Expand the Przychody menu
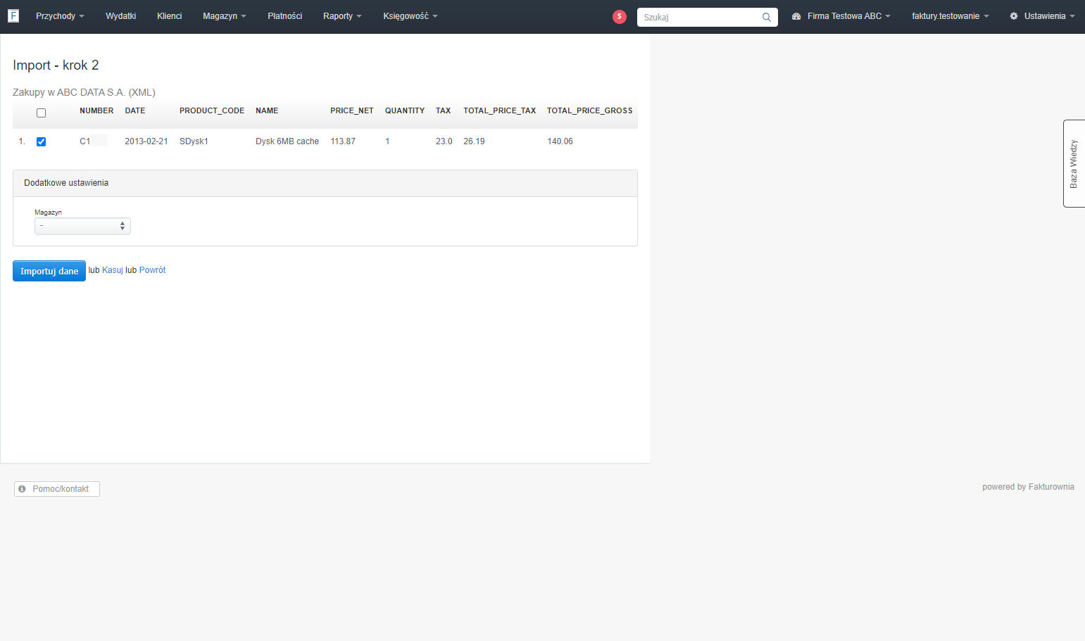 tap(60, 16)
